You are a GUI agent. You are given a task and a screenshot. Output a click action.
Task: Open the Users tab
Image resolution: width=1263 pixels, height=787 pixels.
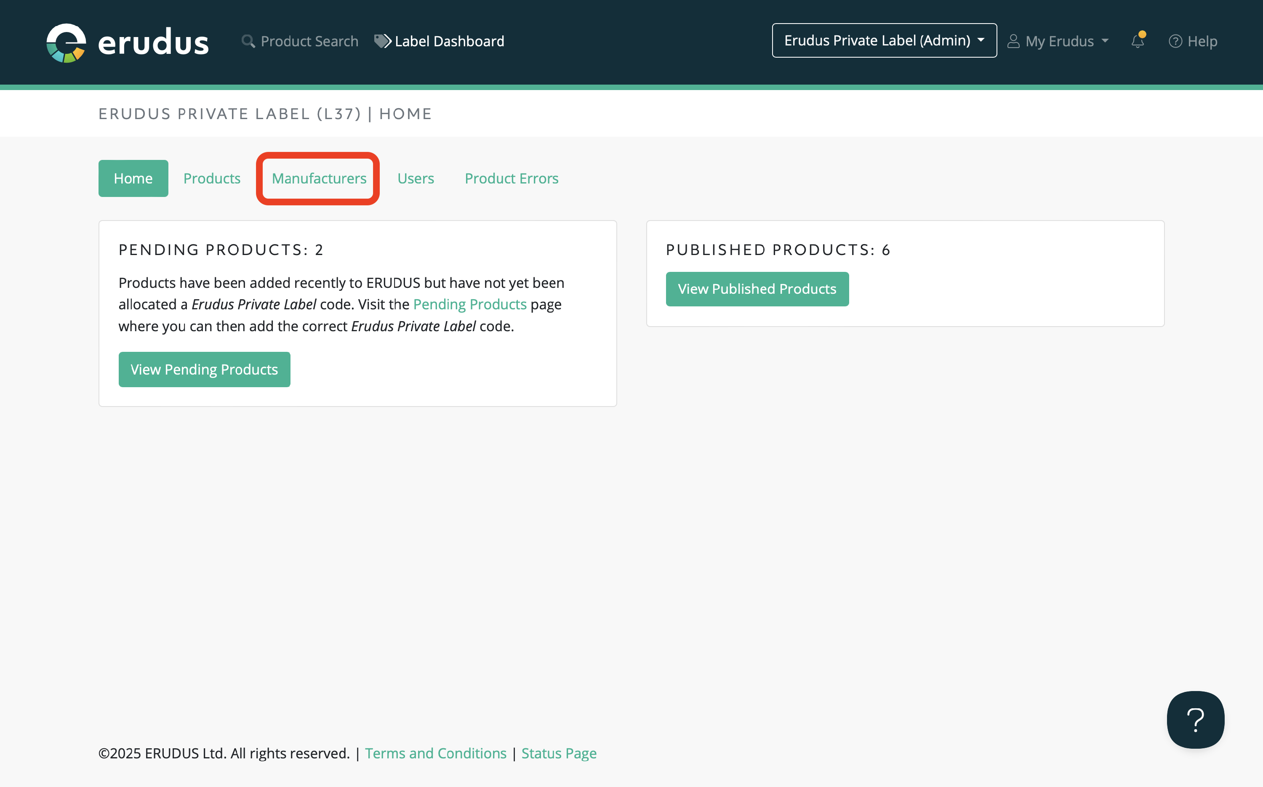416,178
